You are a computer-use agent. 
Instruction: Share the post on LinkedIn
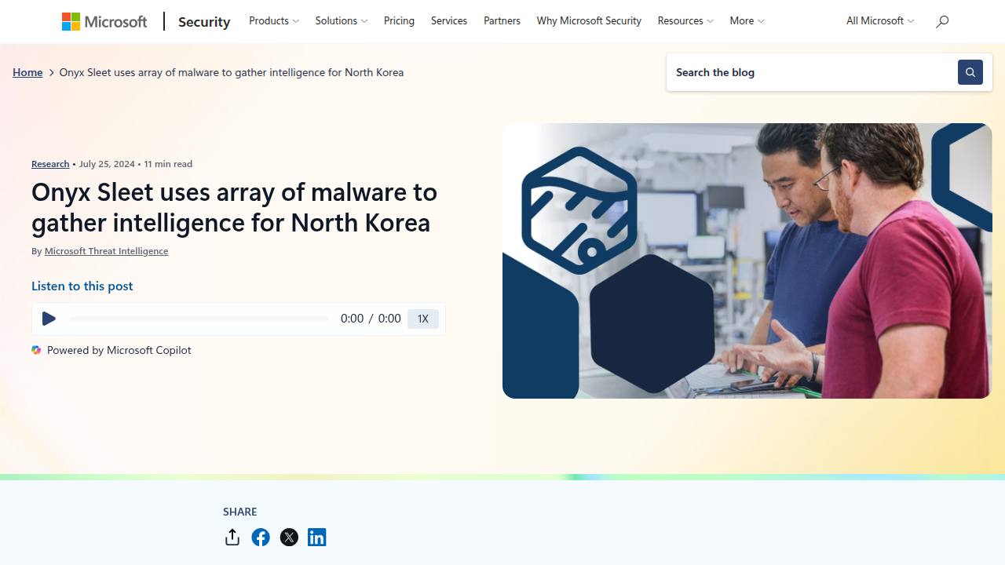pyautogui.click(x=317, y=538)
